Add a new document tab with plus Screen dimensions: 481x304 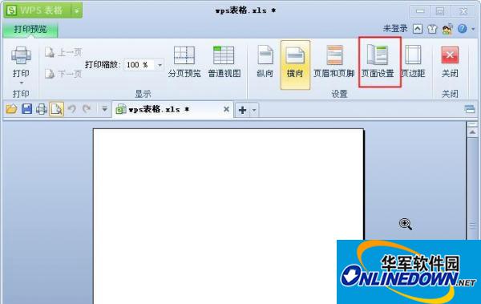[x=242, y=110]
